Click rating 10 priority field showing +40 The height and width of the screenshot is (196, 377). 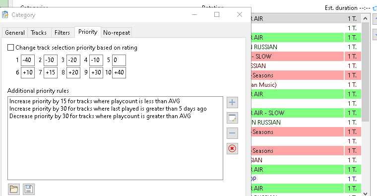tap(119, 72)
